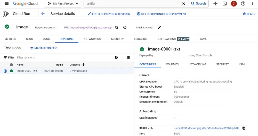Click the Concurrency value 80
The height and width of the screenshot is (136, 258).
point(175,92)
